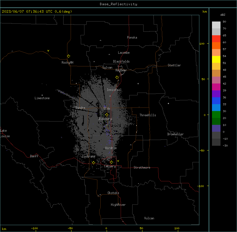
Task: Click the -30 value on the dBZ scale
Action: (225, 145)
